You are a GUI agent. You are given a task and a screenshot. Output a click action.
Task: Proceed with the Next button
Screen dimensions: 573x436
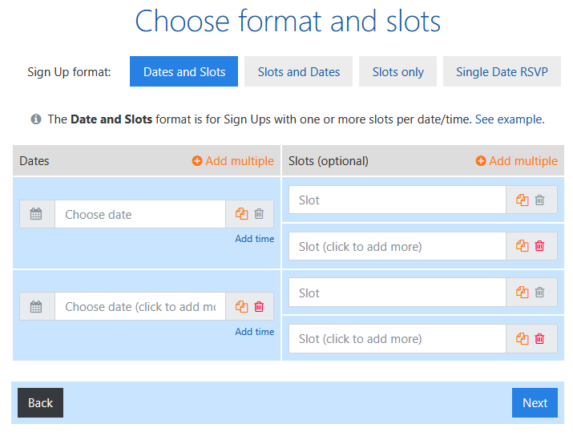pos(535,403)
